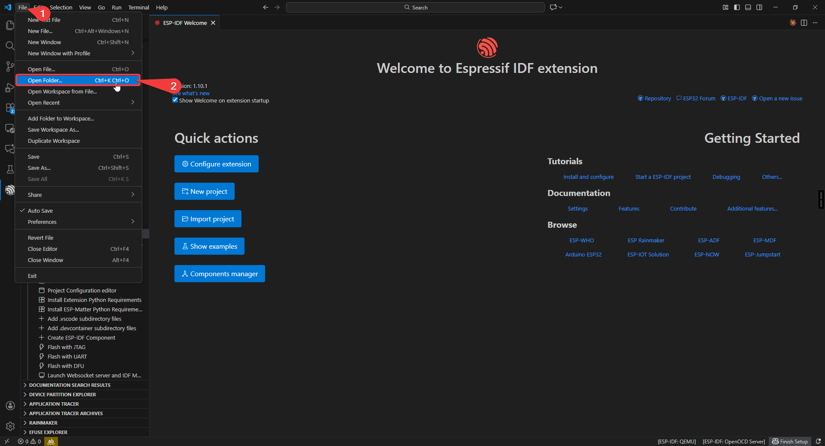Expand Application Tracer section
The height and width of the screenshot is (446, 825).
click(x=85, y=404)
